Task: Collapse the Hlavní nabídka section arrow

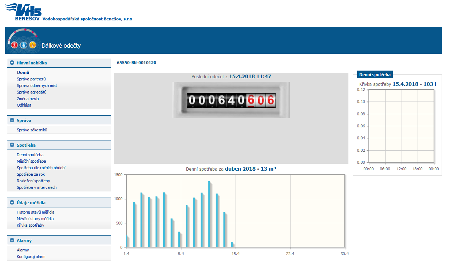Action: coord(12,63)
